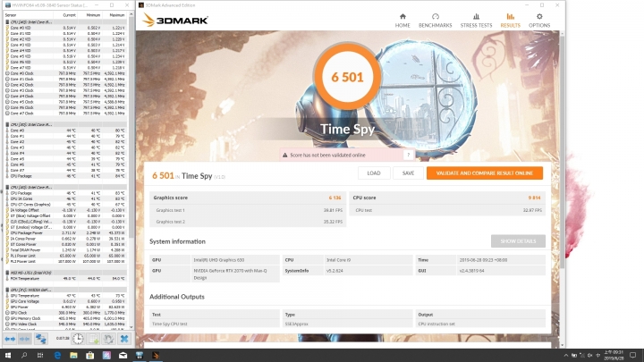Open the Windows Start menu
This screenshot has width=644, height=362.
(8, 356)
